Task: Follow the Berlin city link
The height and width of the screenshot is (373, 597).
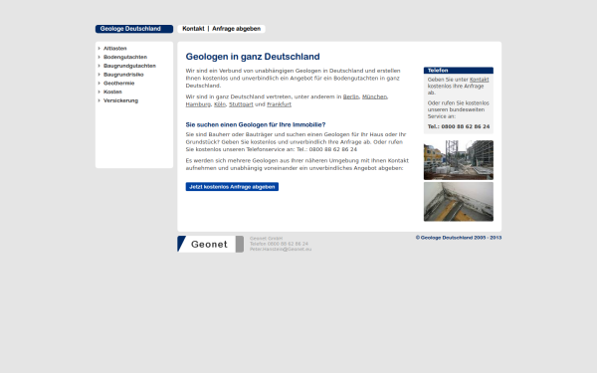Action: point(350,97)
